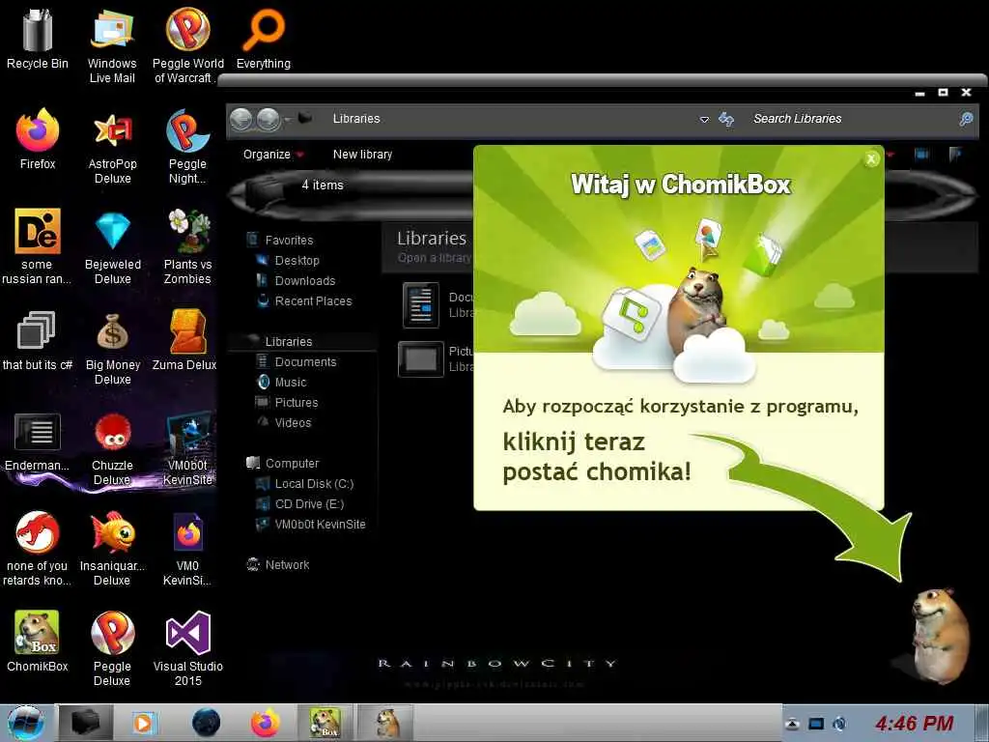Select the 'none of you' red icon

tap(38, 548)
